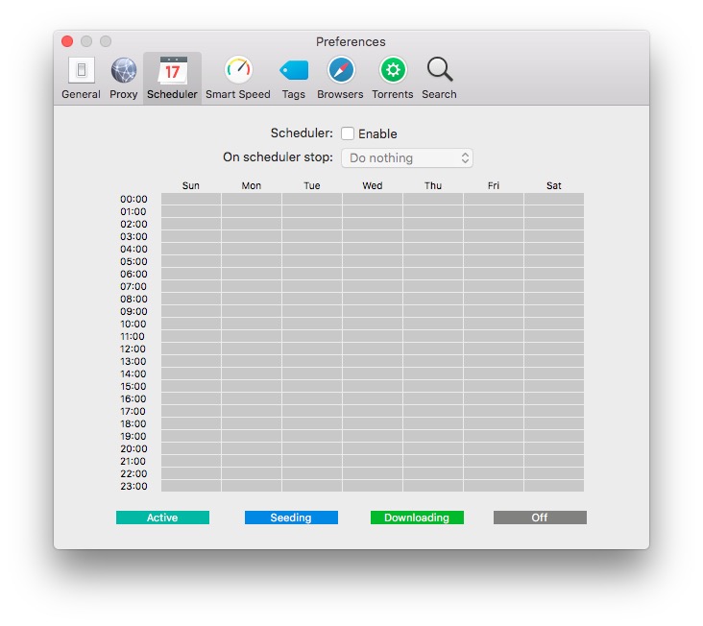Close the Preferences window
Viewport: 703px width, 626px height.
67,41
